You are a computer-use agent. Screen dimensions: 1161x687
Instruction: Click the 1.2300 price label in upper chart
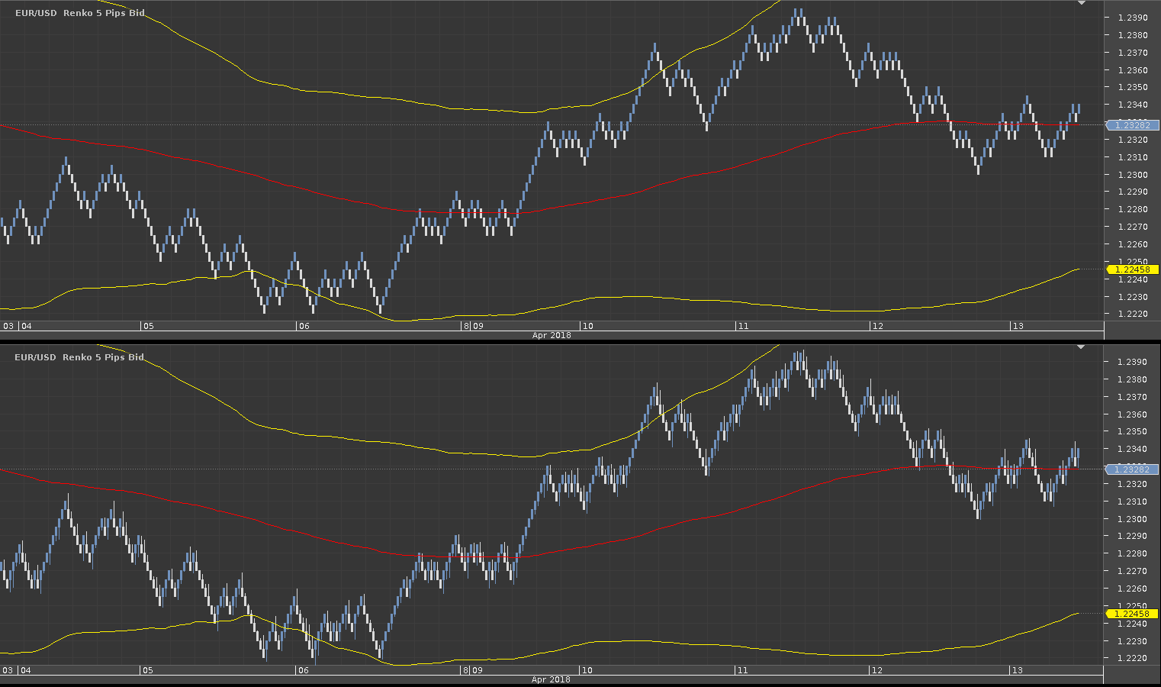tap(1133, 175)
